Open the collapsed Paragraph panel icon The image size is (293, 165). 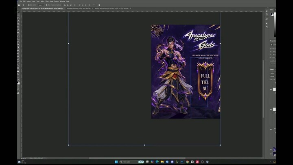click(267, 23)
